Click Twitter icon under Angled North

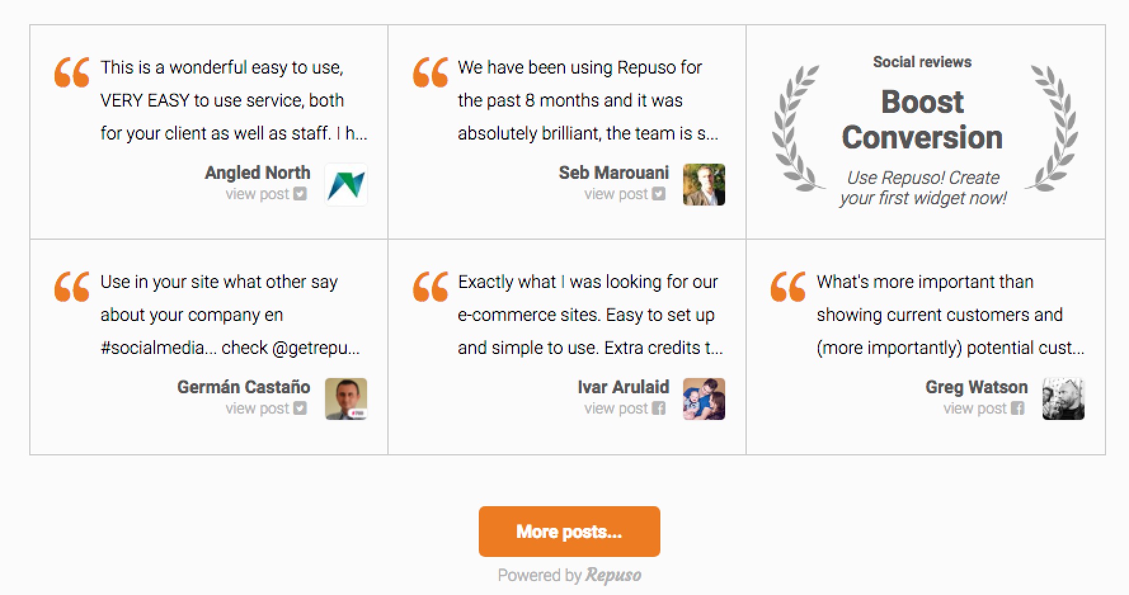coord(300,194)
